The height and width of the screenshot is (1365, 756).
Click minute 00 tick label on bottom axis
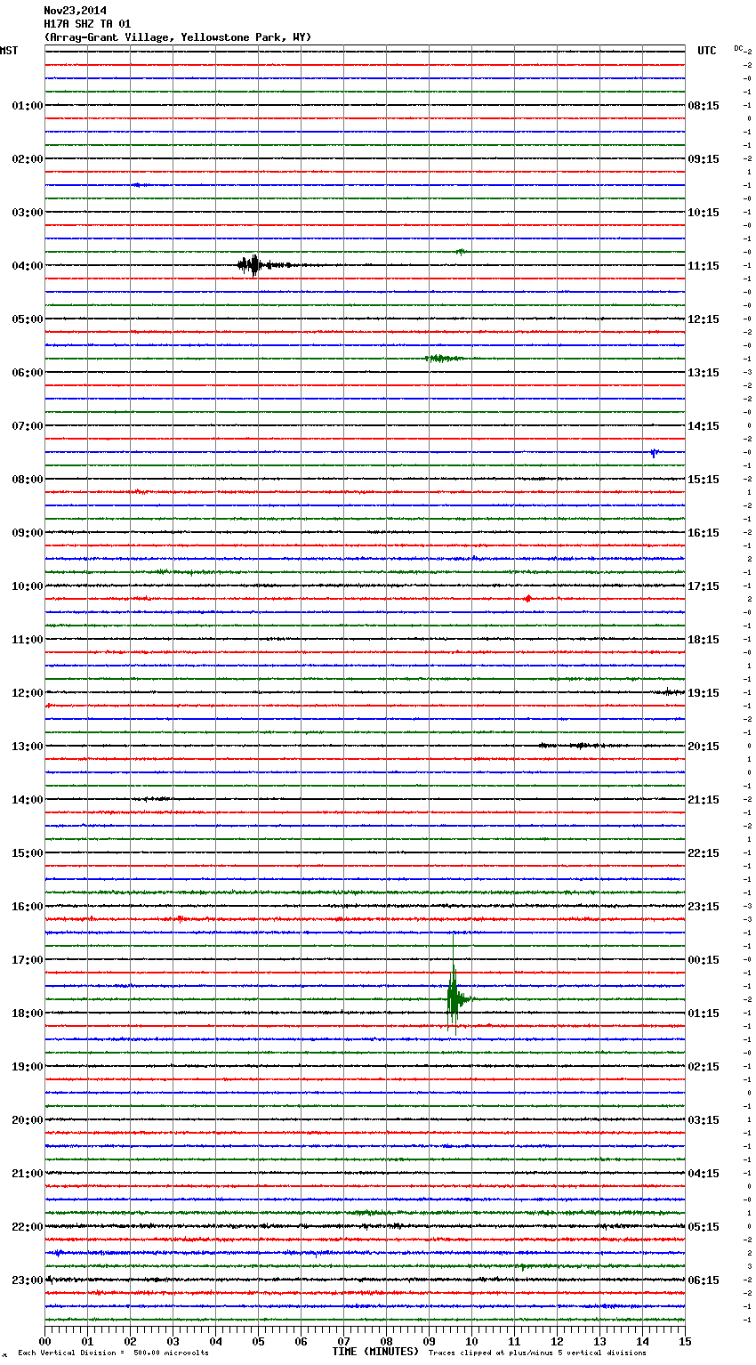(44, 1341)
